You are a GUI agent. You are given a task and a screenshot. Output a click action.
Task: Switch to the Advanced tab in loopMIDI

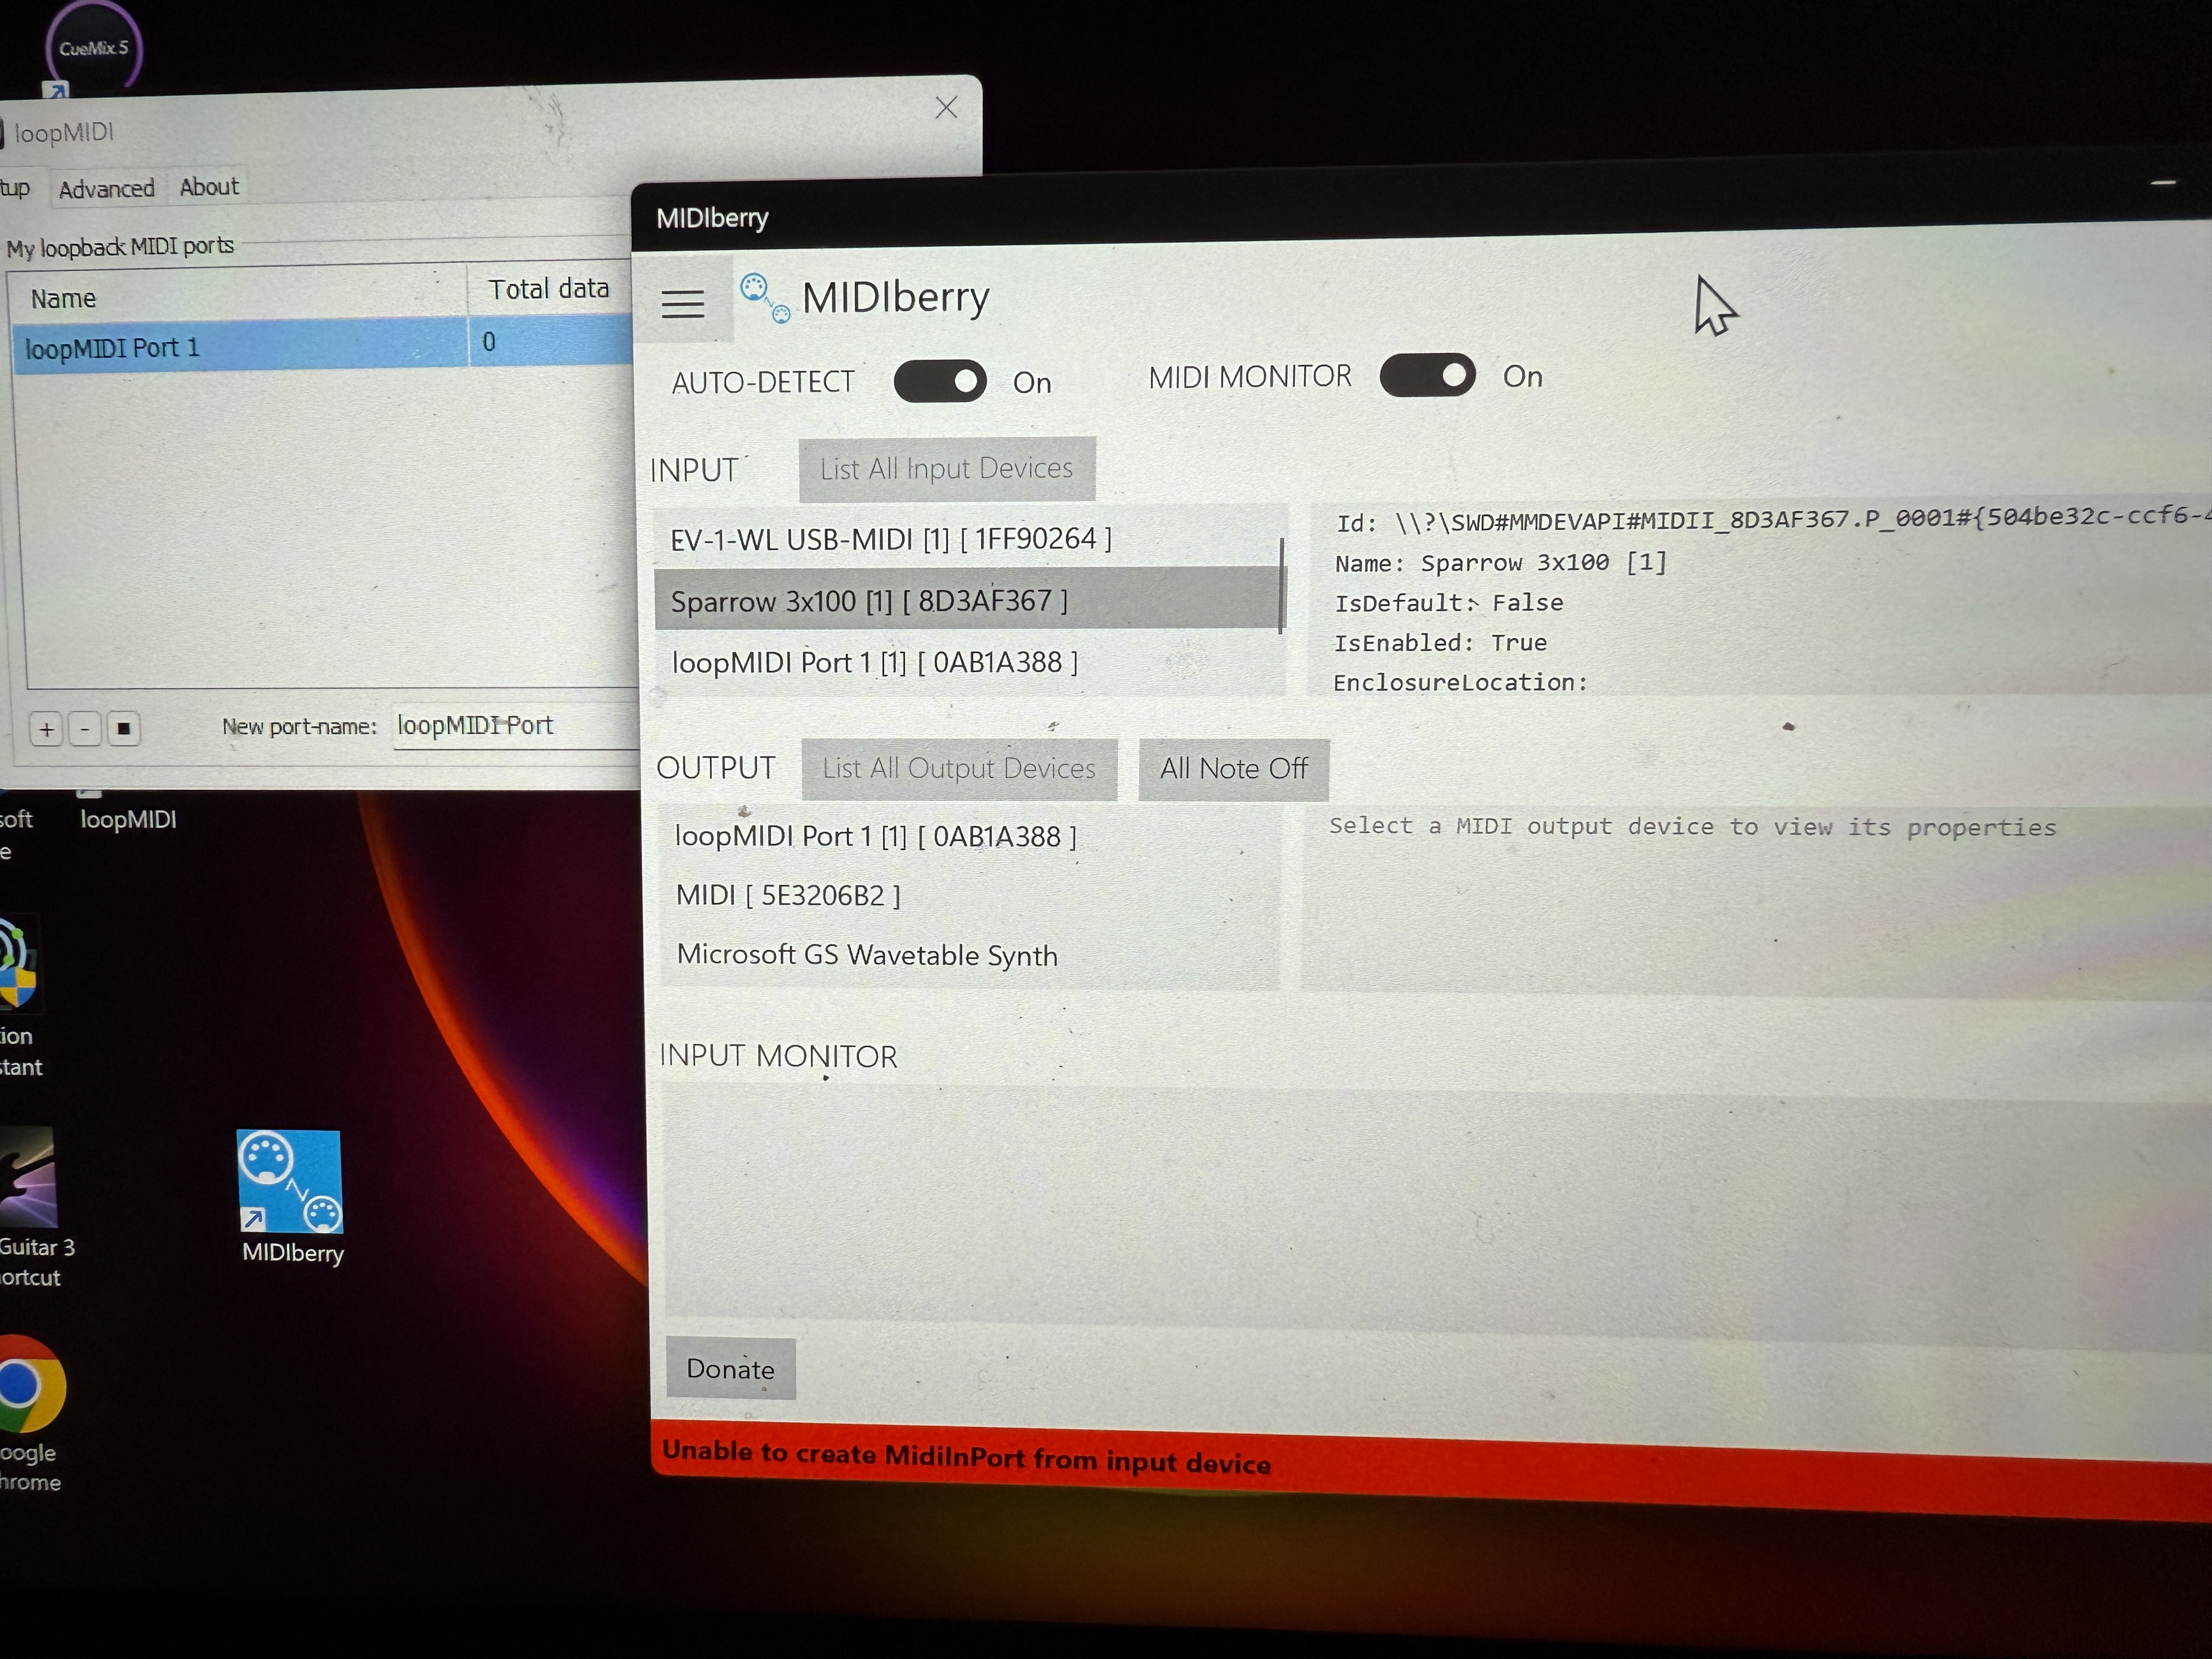coord(106,189)
